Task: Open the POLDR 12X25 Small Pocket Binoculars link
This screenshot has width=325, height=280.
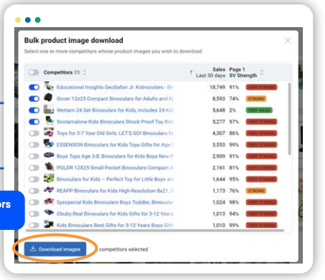Action: pyautogui.click(x=115, y=168)
